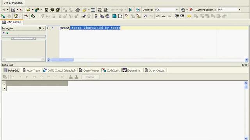
Task: Close the Navigator panel
Action: click(x=43, y=28)
